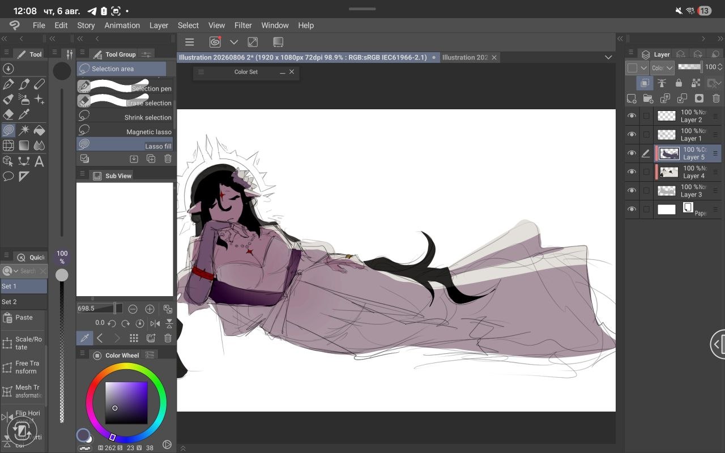Select the Gradient tool

pyautogui.click(x=24, y=146)
